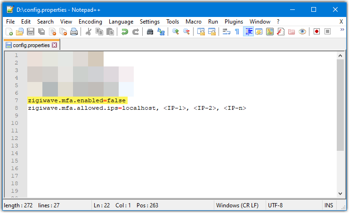This screenshot has width=349, height=213.
Task: Click the Start Recording macro icon
Action: [x=317, y=32]
